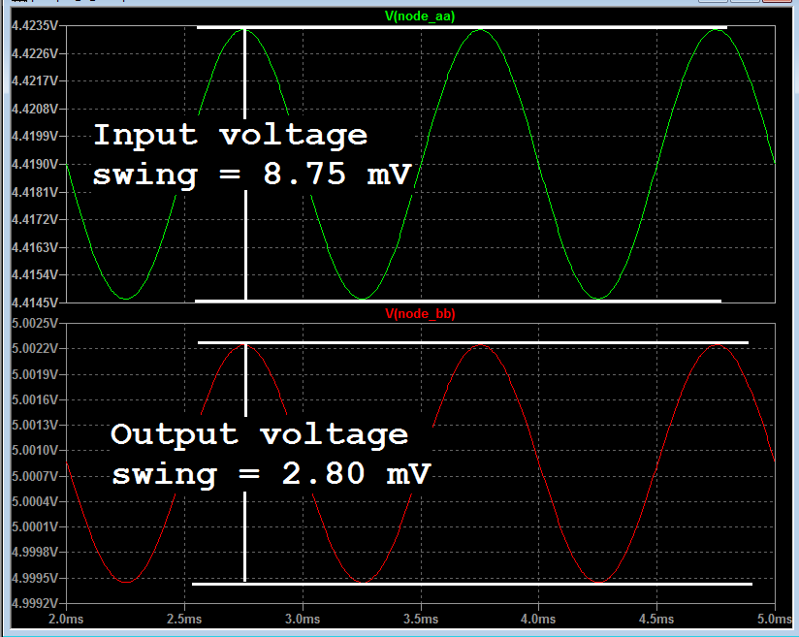Click the 4.4235V axis label
This screenshot has width=799, height=637.
click(x=35, y=25)
